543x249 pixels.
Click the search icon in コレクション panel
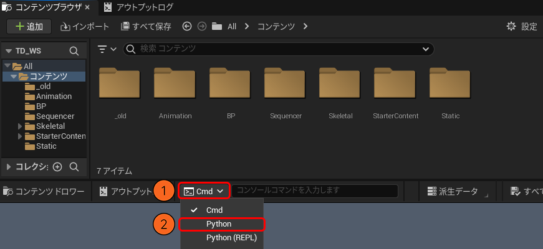tap(74, 167)
